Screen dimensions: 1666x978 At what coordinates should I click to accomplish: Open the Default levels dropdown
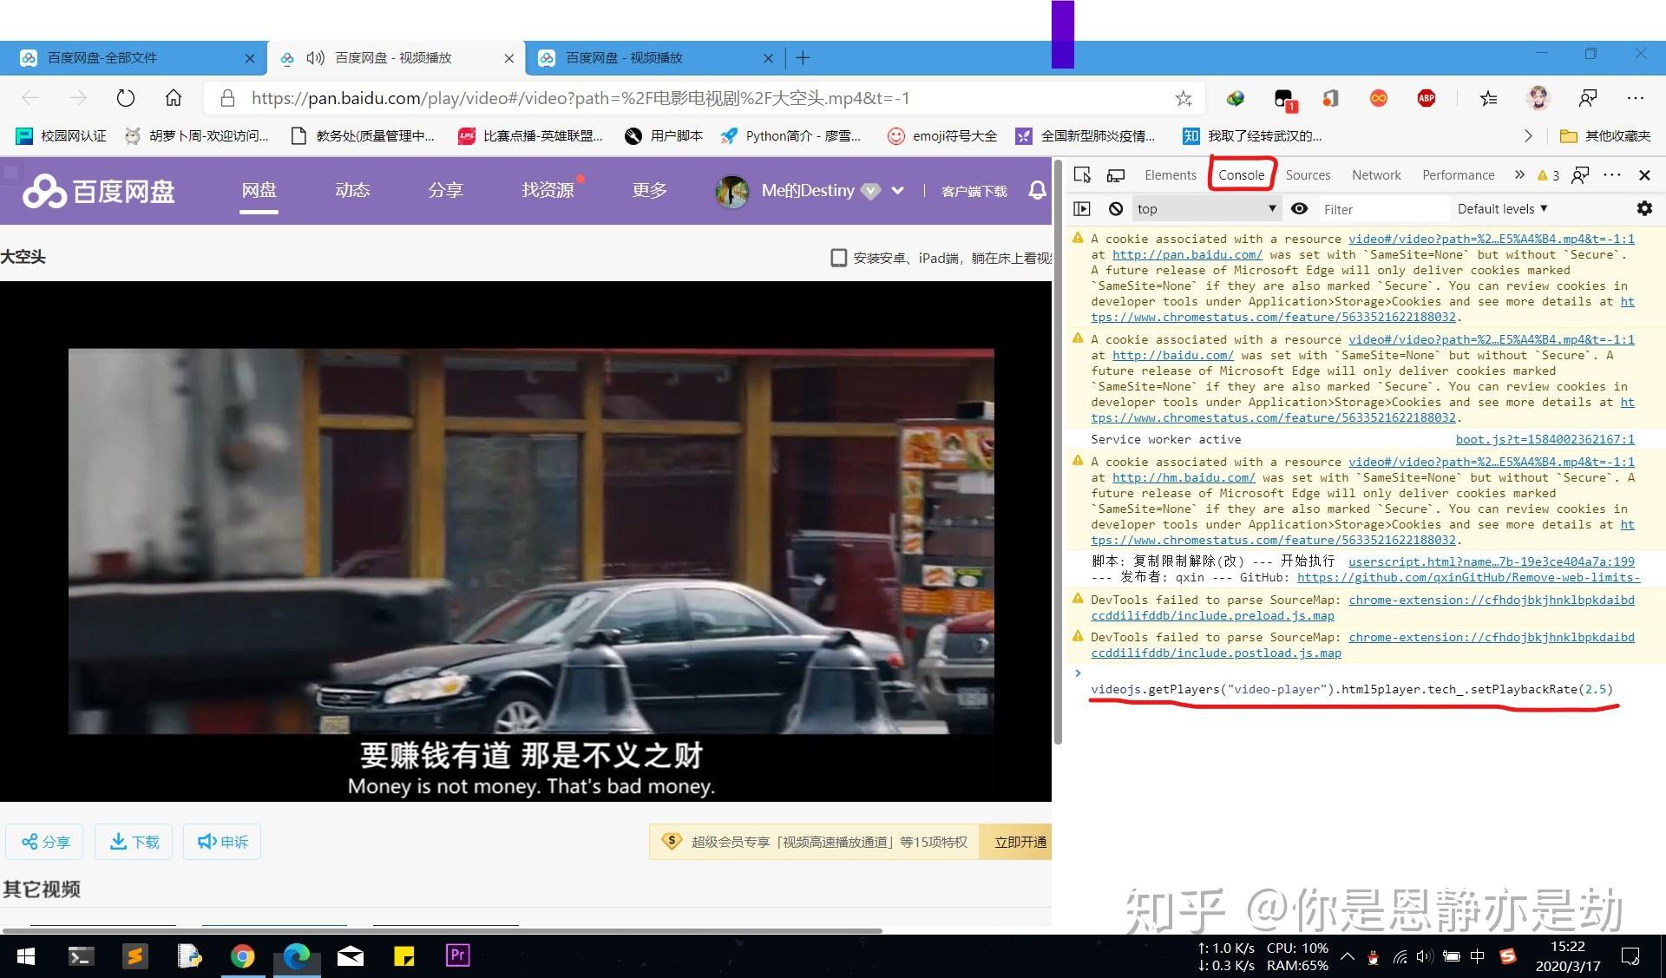click(x=1503, y=209)
